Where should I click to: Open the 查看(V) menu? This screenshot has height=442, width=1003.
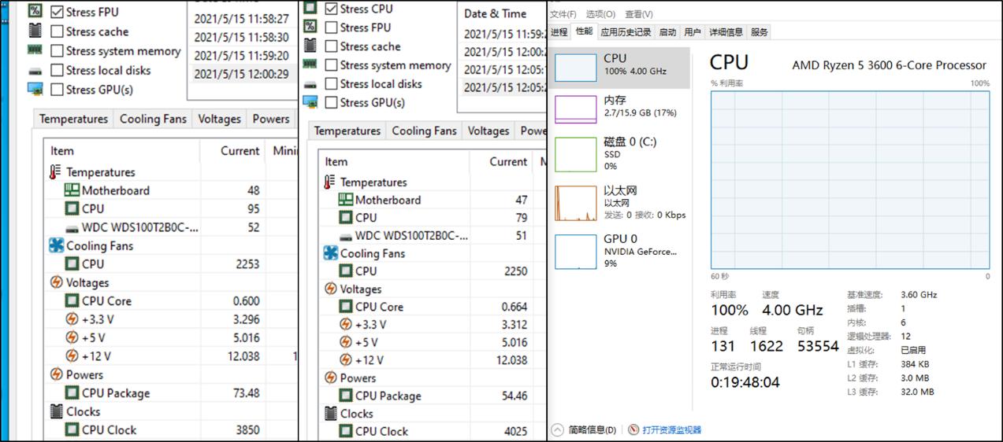click(638, 14)
